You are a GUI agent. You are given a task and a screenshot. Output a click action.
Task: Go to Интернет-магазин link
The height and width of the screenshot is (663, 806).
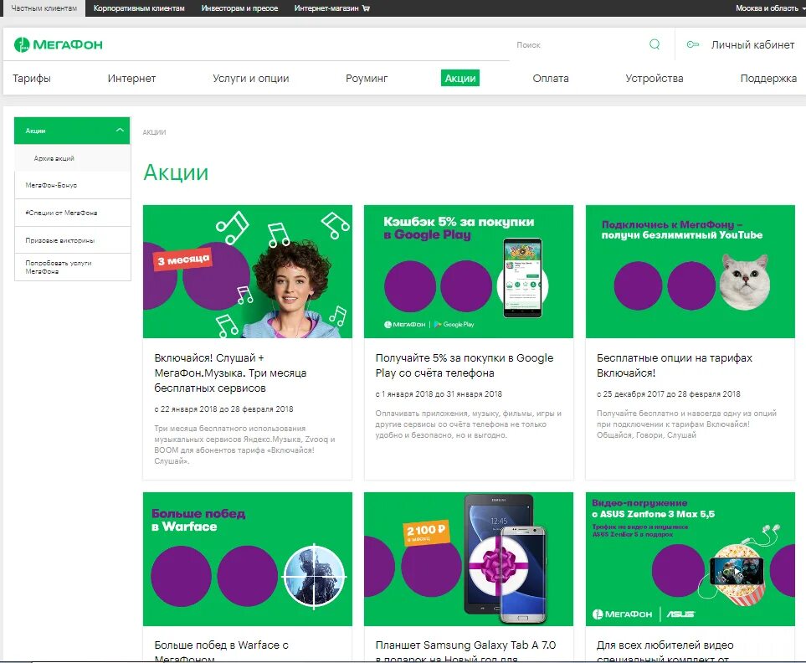click(x=326, y=8)
